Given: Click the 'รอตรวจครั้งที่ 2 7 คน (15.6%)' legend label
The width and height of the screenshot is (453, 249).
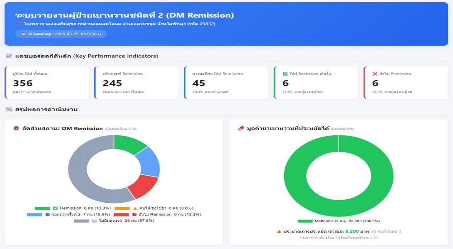Looking at the screenshot, I should click(81, 214).
